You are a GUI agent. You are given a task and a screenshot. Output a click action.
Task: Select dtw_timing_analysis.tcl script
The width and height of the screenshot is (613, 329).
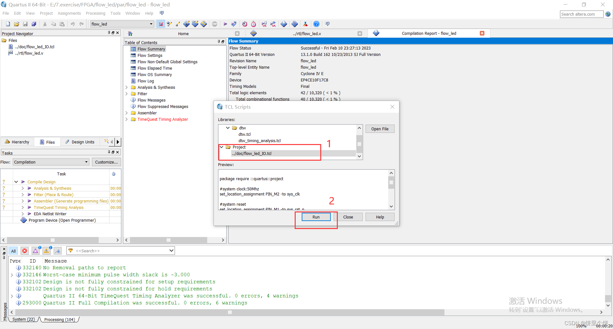coord(260,141)
